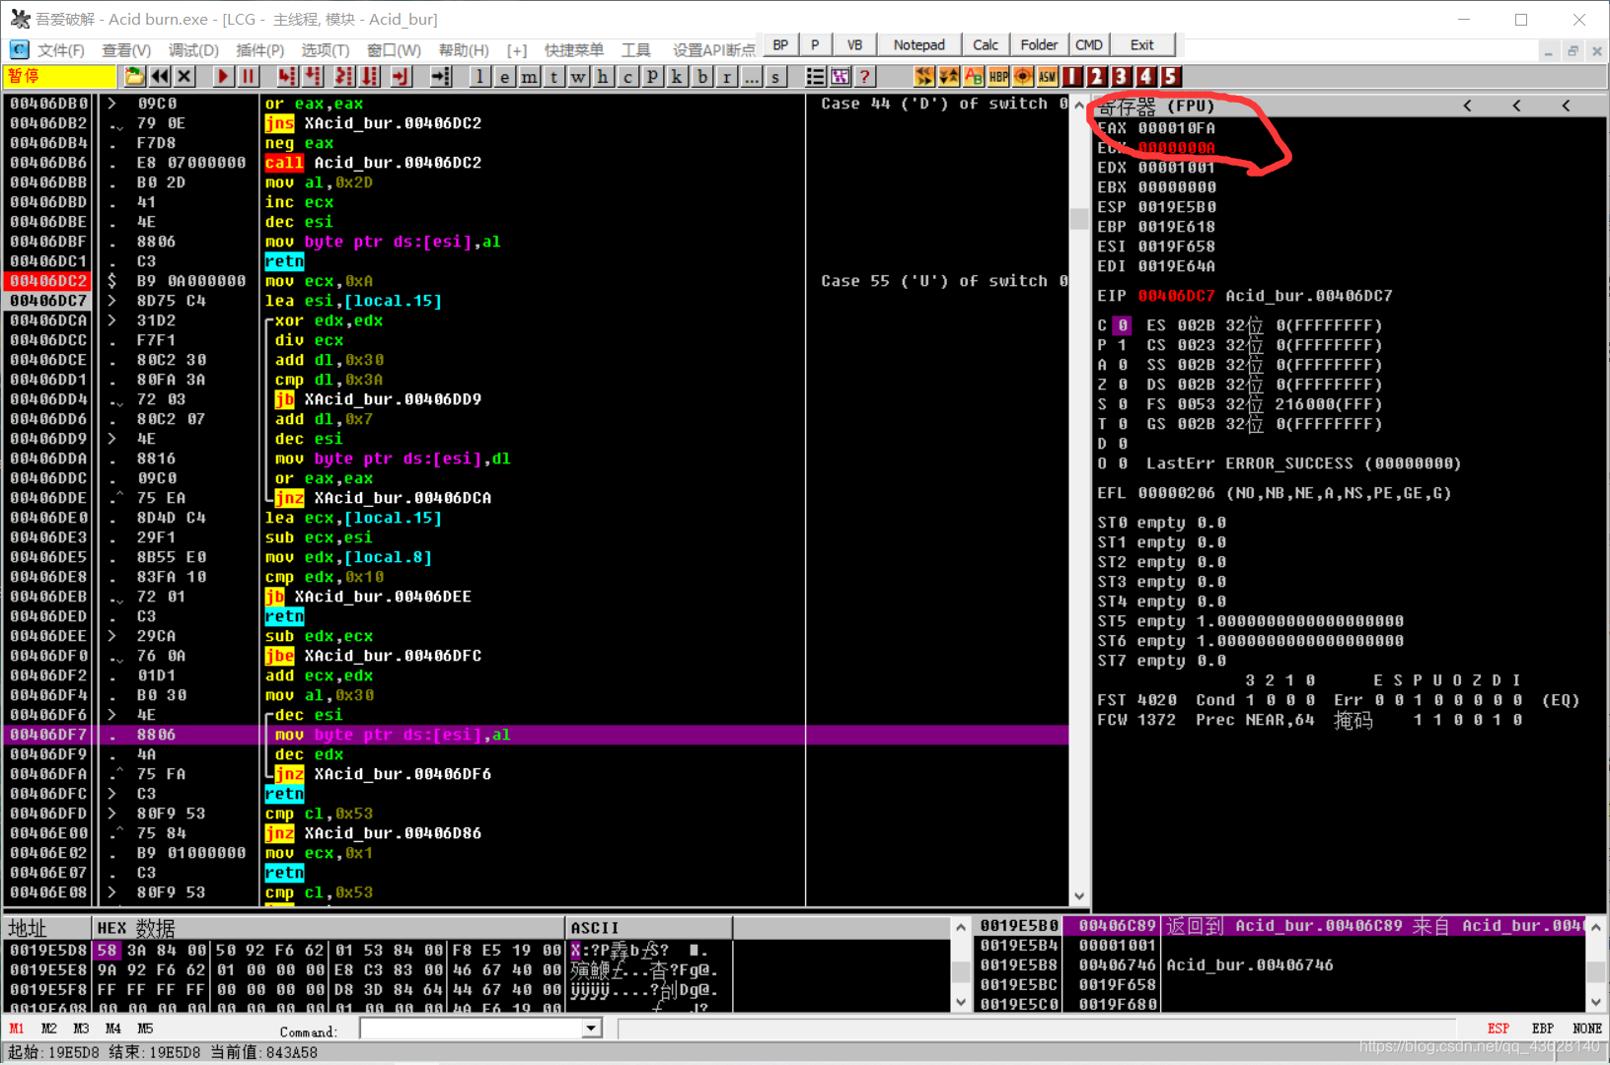Open the 调试(D) menu
The width and height of the screenshot is (1610, 1065).
click(x=193, y=49)
